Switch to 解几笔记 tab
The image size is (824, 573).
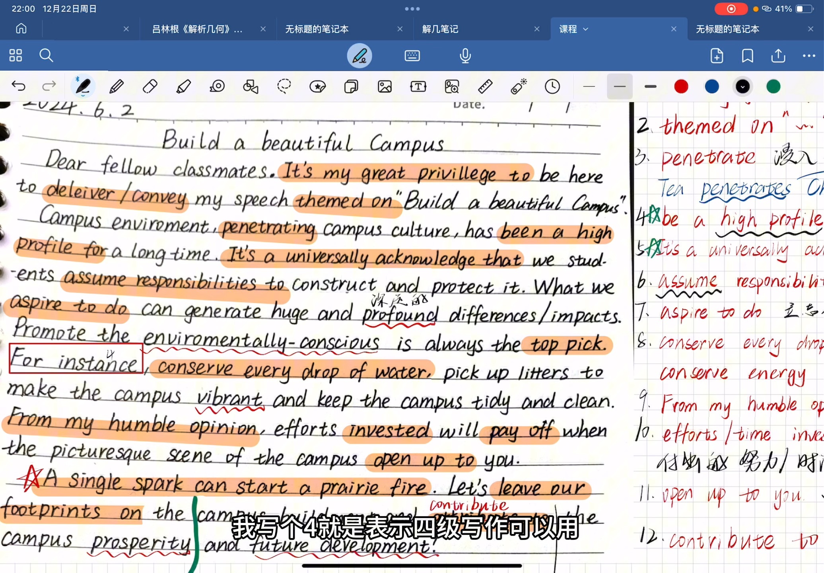[440, 29]
